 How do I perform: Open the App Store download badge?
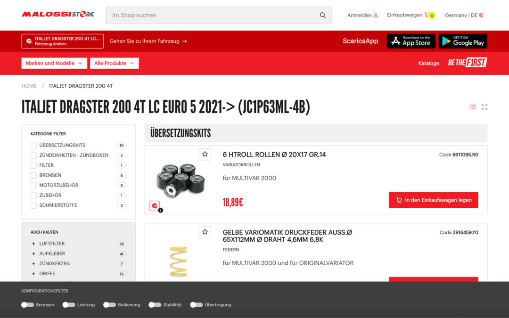point(411,41)
